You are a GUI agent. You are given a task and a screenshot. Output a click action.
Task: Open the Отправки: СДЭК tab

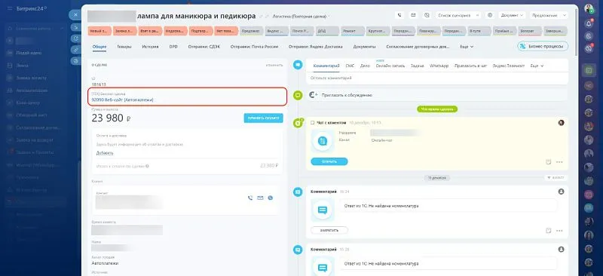pyautogui.click(x=204, y=47)
